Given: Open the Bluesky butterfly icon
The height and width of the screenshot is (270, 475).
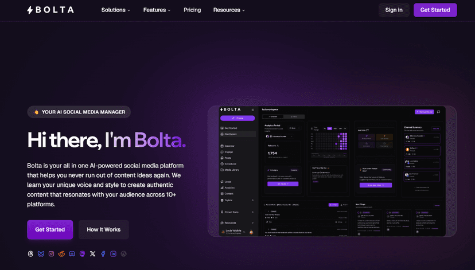Looking at the screenshot, I should coord(41,254).
